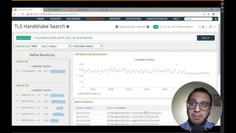Click the top-N field showing 10000

tap(35, 46)
